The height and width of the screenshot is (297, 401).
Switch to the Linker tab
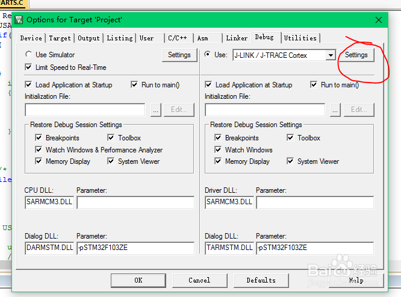(x=237, y=38)
